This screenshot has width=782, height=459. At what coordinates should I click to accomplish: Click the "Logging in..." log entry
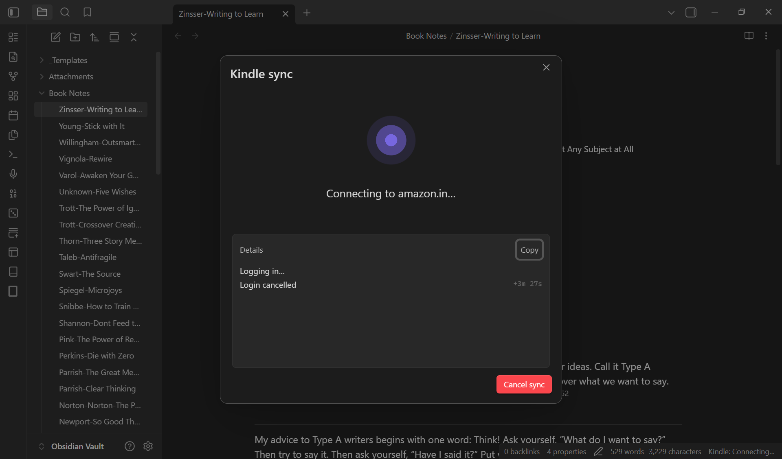262,271
